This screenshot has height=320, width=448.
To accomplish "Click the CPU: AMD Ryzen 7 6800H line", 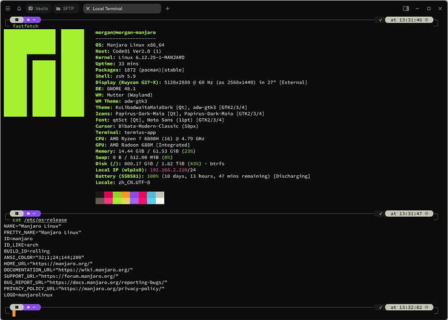I will coord(150,139).
